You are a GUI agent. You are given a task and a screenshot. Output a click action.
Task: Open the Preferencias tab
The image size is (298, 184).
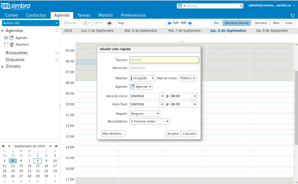pos(133,15)
